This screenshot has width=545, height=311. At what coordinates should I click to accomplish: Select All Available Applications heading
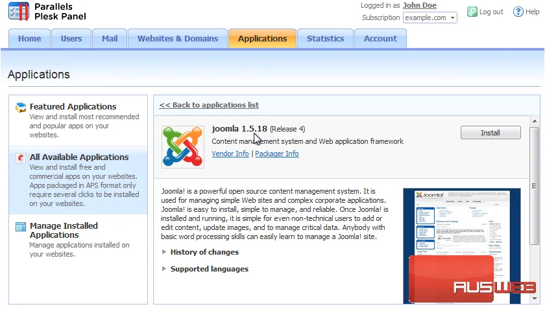[79, 157]
